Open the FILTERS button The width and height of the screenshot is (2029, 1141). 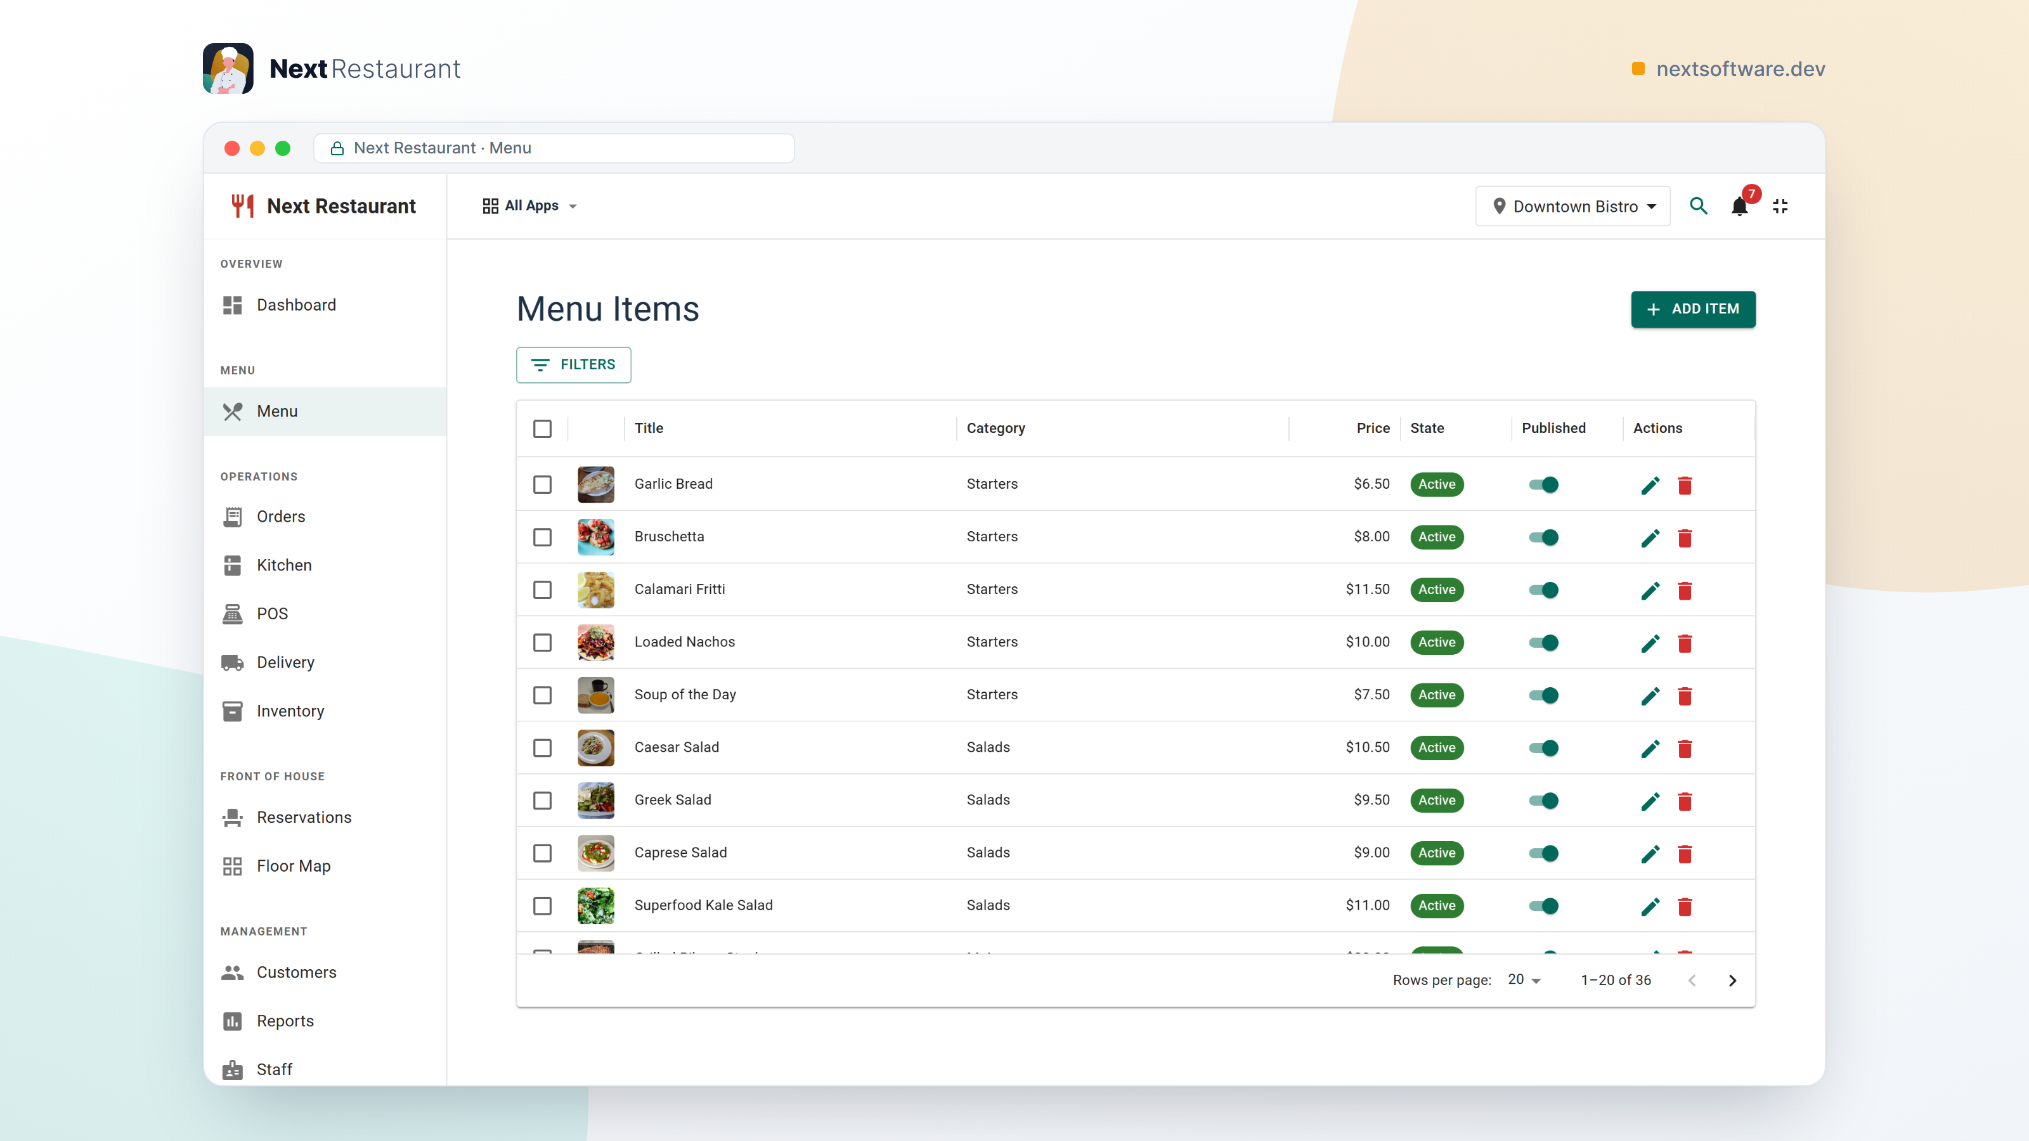pos(573,364)
